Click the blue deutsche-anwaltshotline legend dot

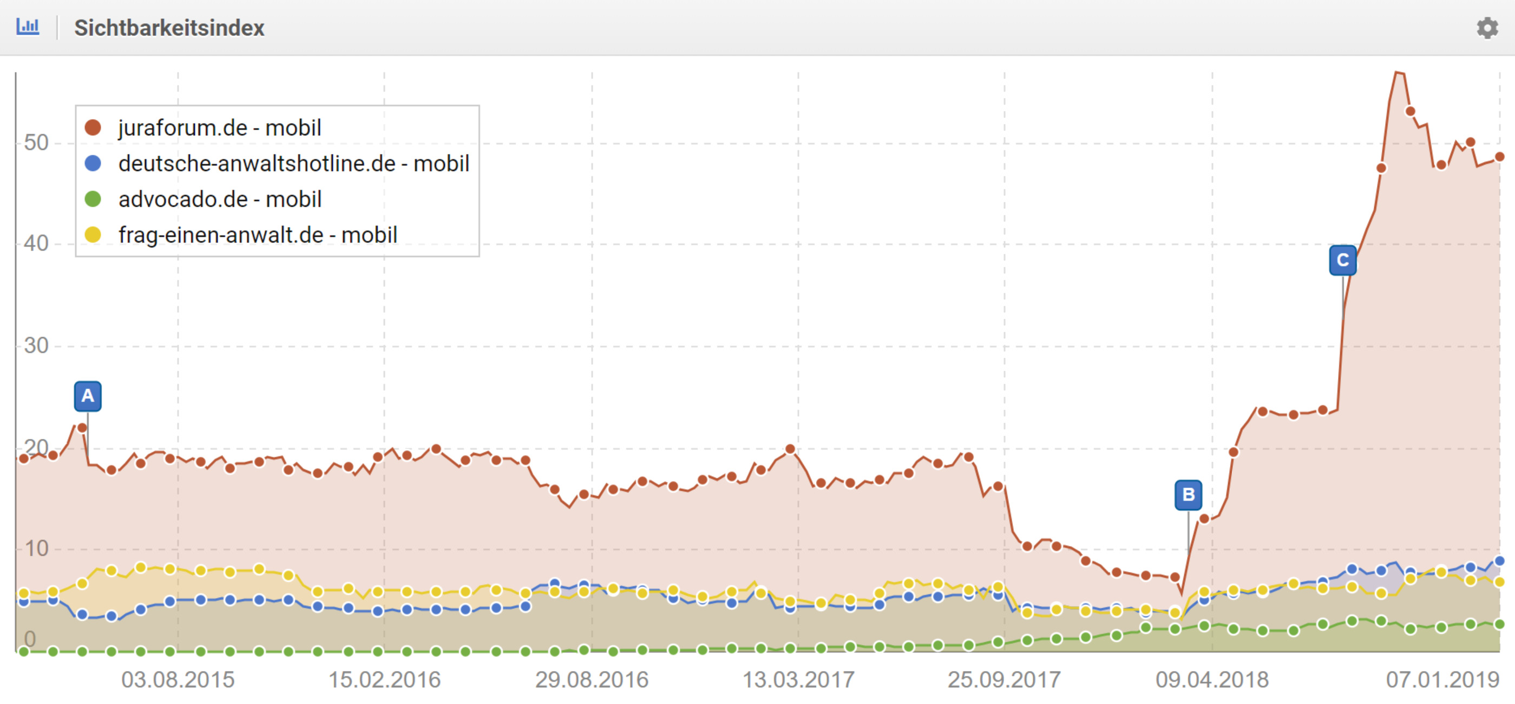coord(93,163)
